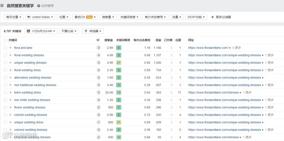Check the unique wedding dresses row checkbox
Viewport: 284px width, 141px height.
(x=5, y=63)
